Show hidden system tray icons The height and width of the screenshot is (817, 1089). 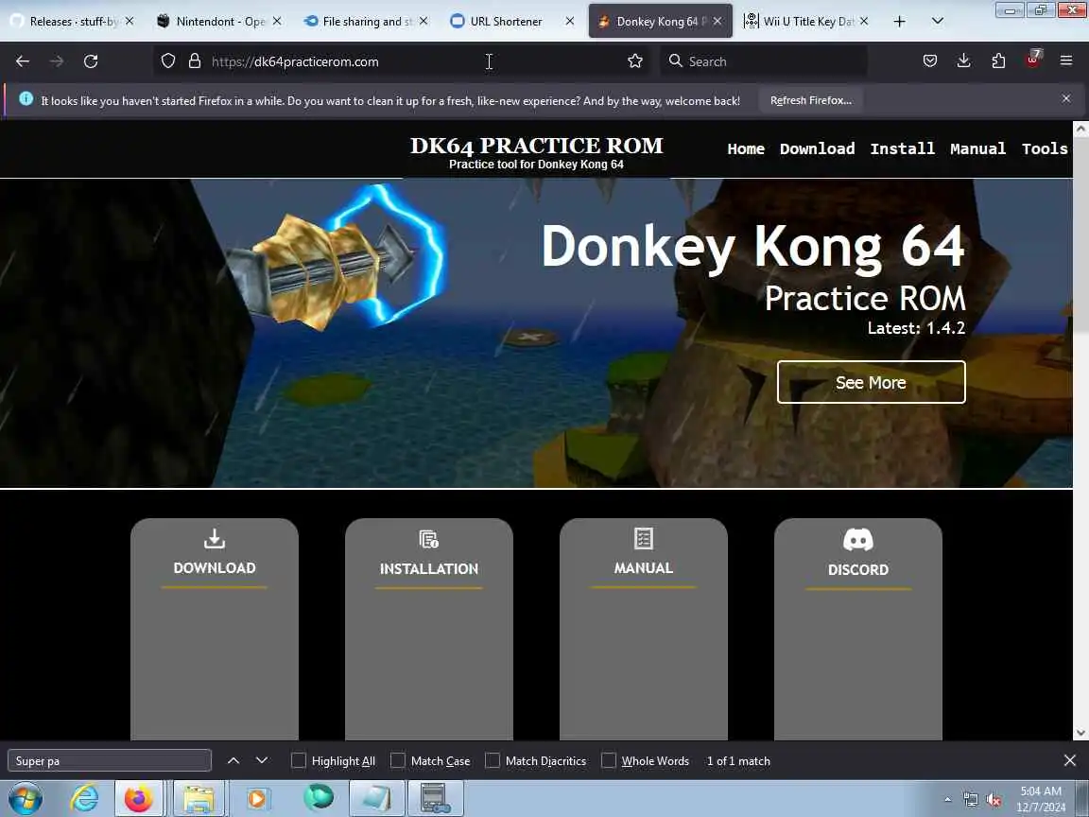947,800
